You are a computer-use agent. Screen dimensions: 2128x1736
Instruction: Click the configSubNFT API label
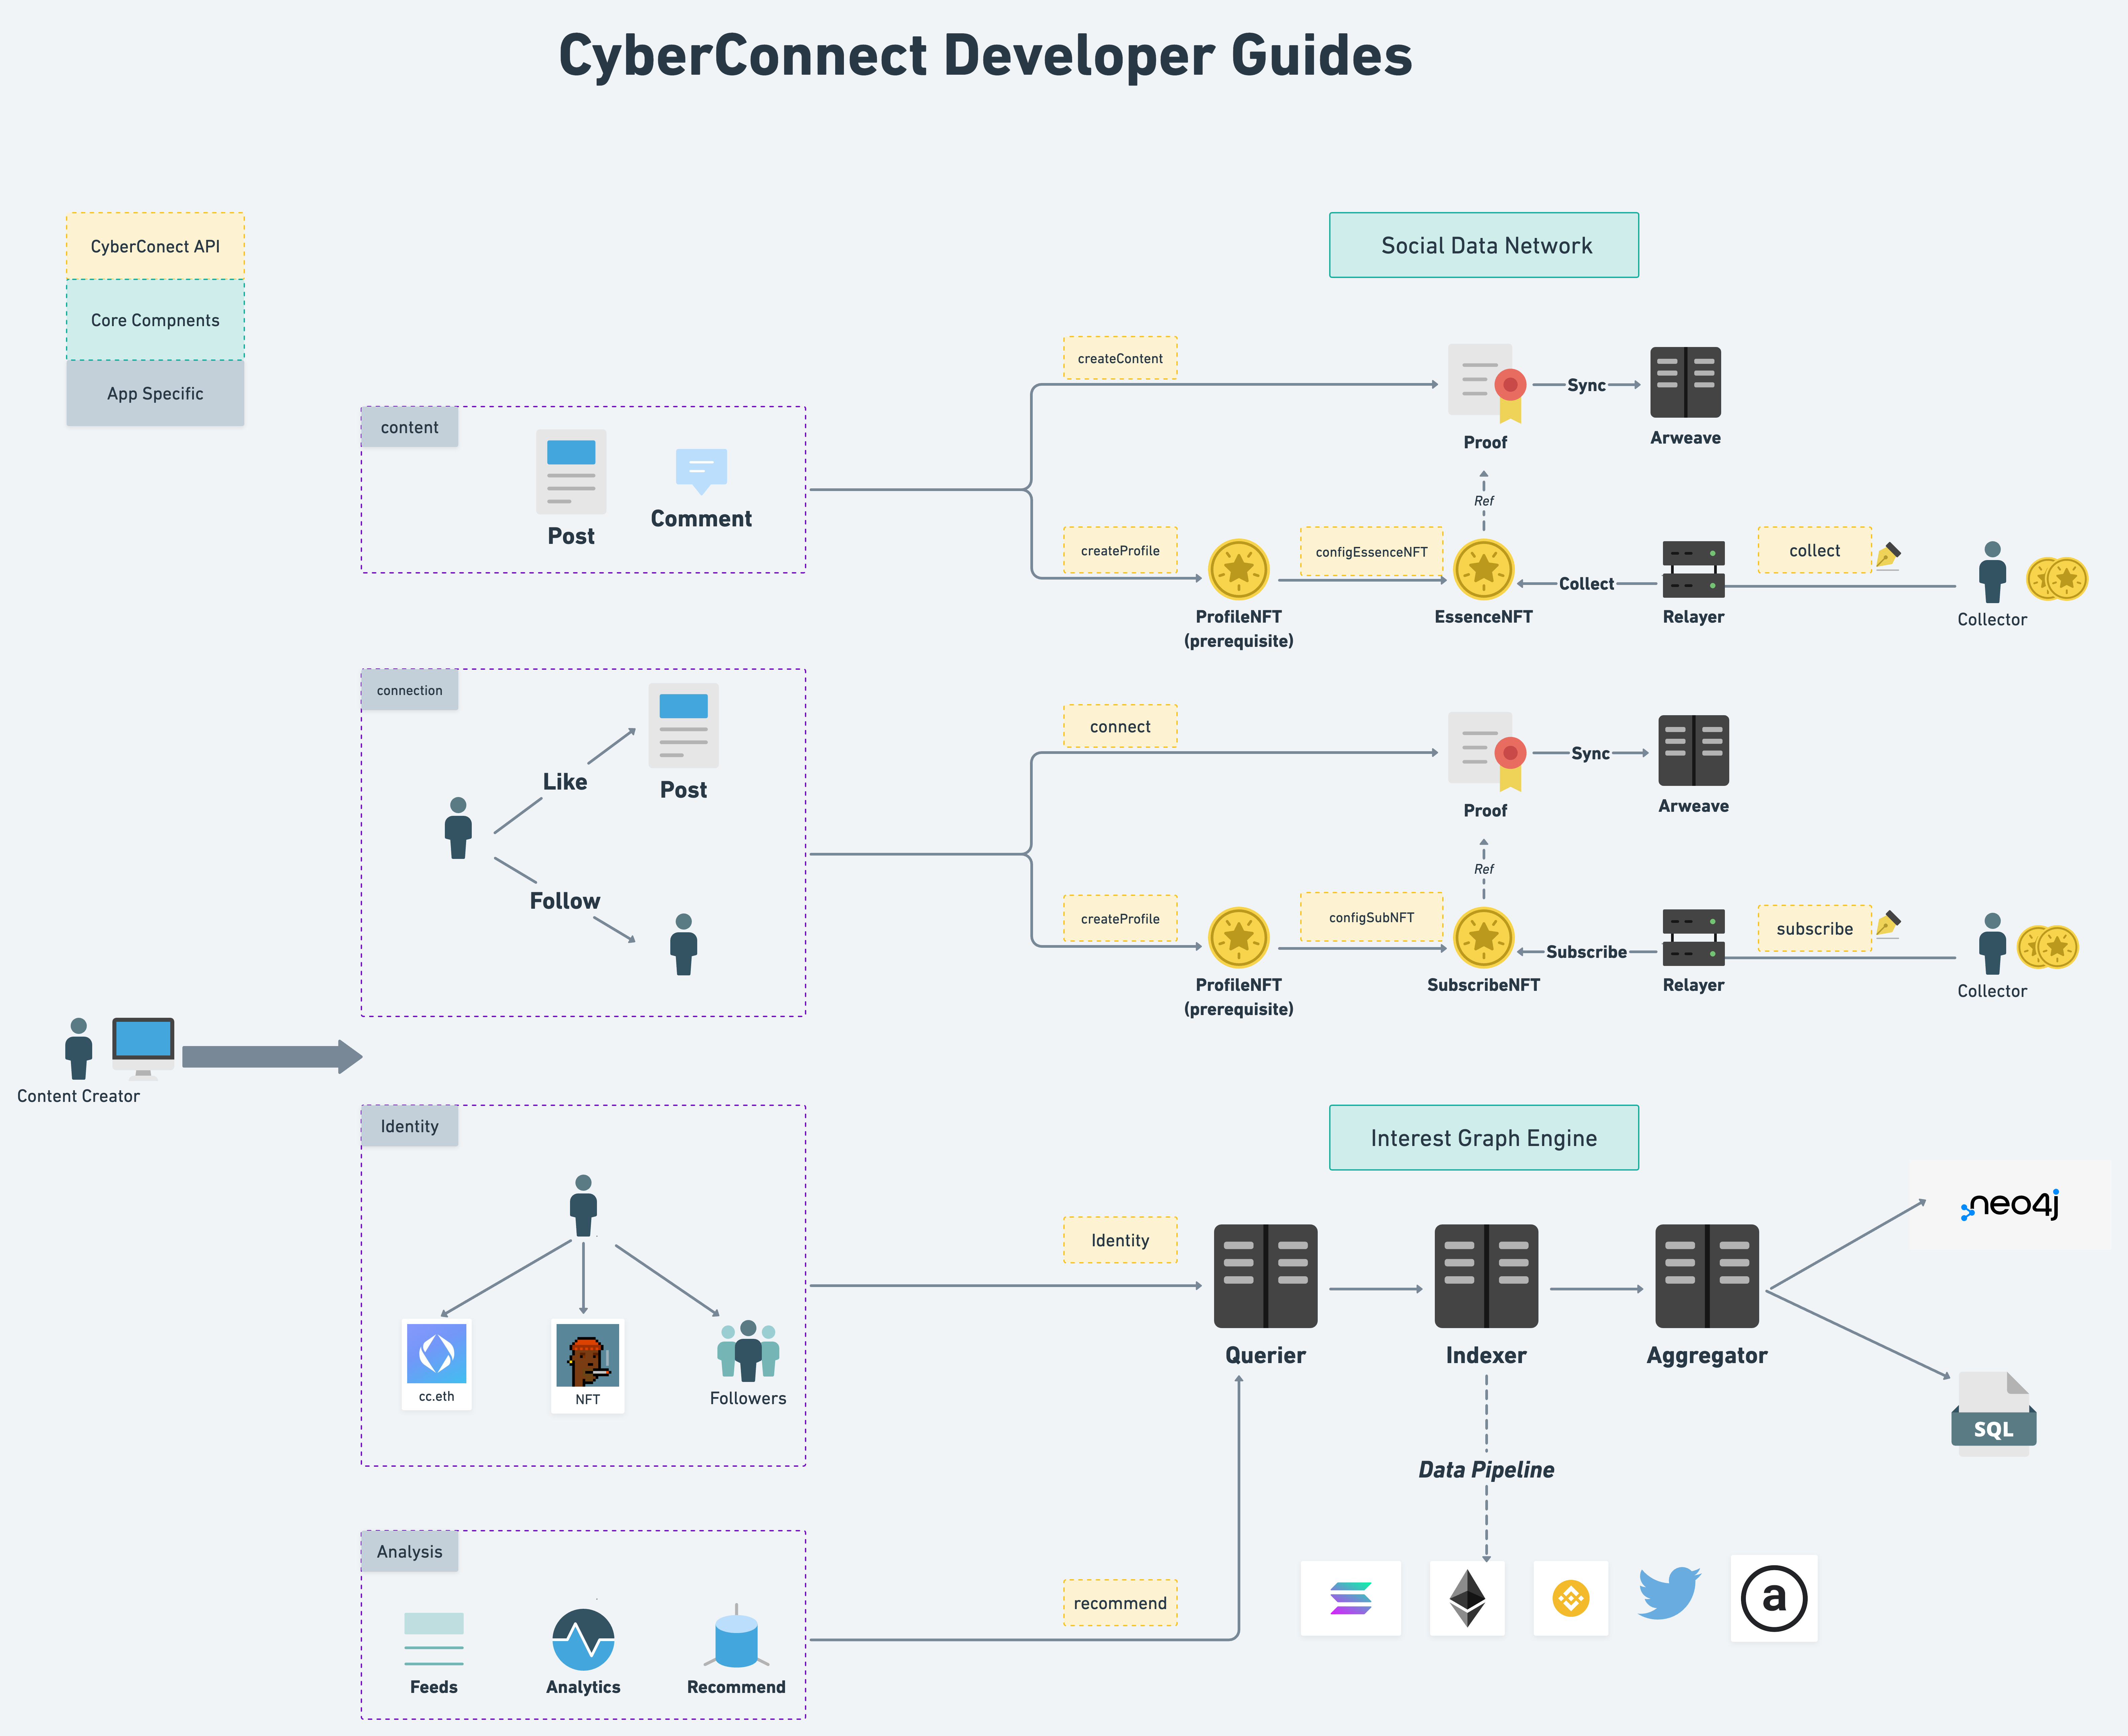click(x=1371, y=917)
